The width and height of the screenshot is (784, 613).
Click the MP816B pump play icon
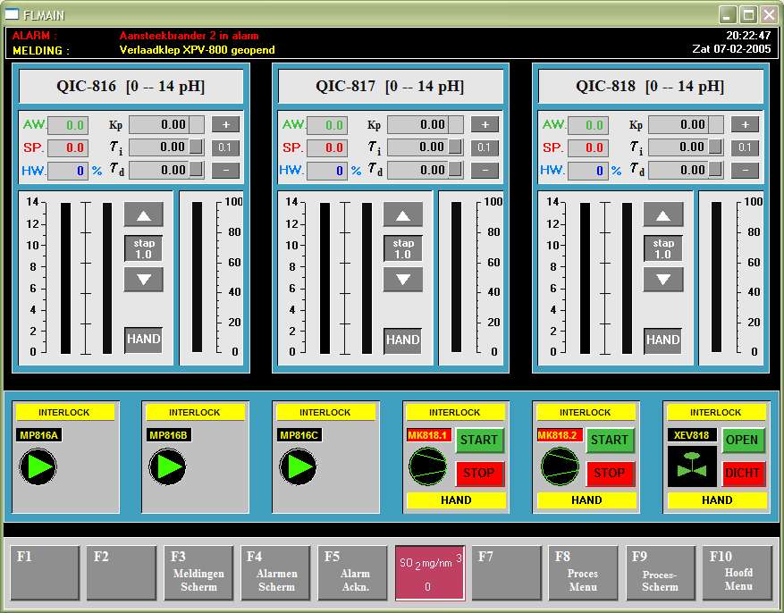167,466
